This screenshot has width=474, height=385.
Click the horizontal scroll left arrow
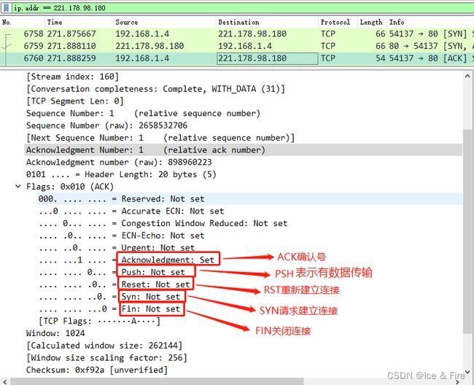[x=4, y=381]
